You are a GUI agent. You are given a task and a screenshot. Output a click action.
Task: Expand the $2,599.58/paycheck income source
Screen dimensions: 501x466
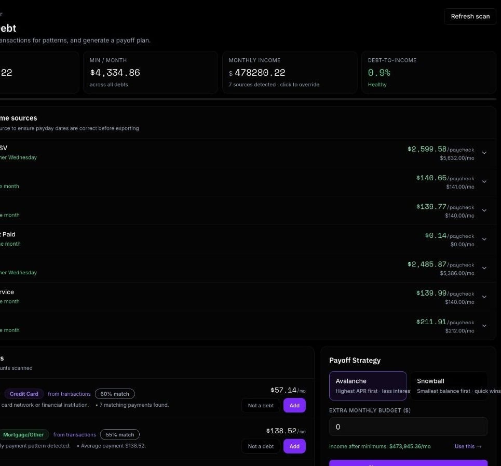coord(484,153)
